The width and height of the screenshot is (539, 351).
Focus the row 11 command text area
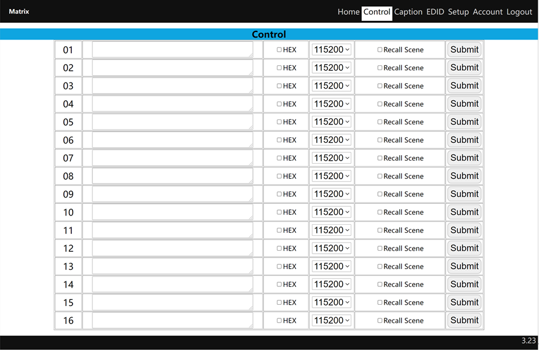coord(172,230)
